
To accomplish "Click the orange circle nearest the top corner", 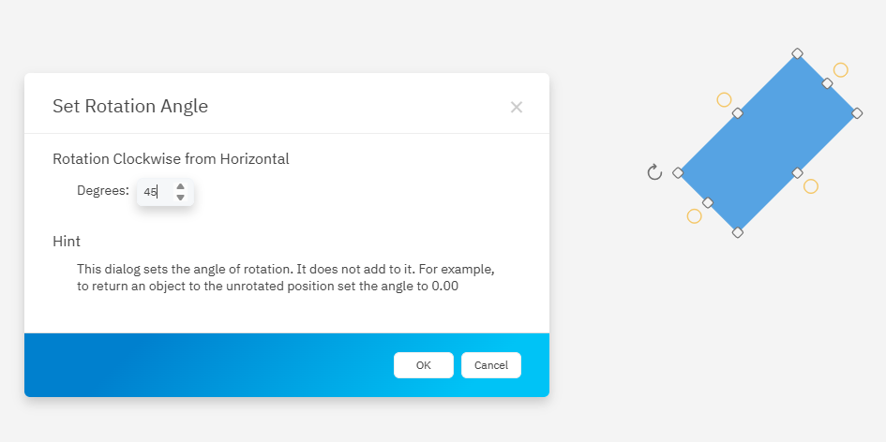I will pos(841,70).
